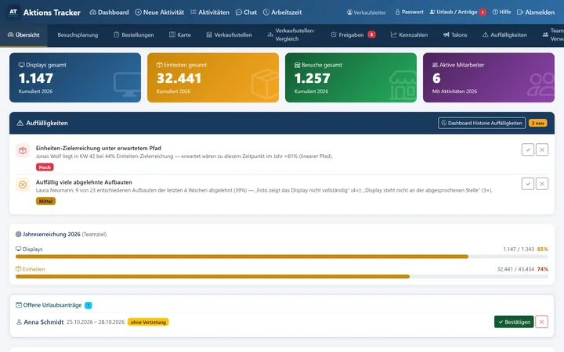Viewport: 564px width, 352px height.
Task: Open the Hilfe link
Action: pyautogui.click(x=502, y=12)
